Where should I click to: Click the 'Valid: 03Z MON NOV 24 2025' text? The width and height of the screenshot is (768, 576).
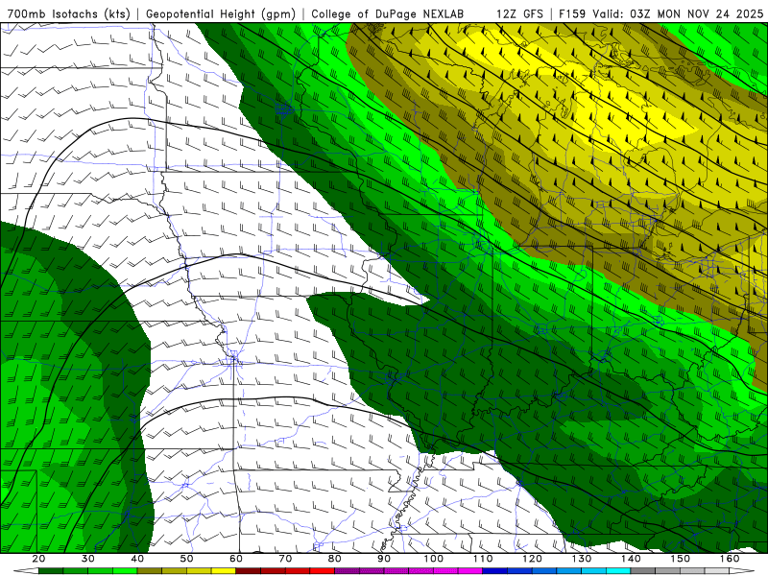click(x=678, y=14)
